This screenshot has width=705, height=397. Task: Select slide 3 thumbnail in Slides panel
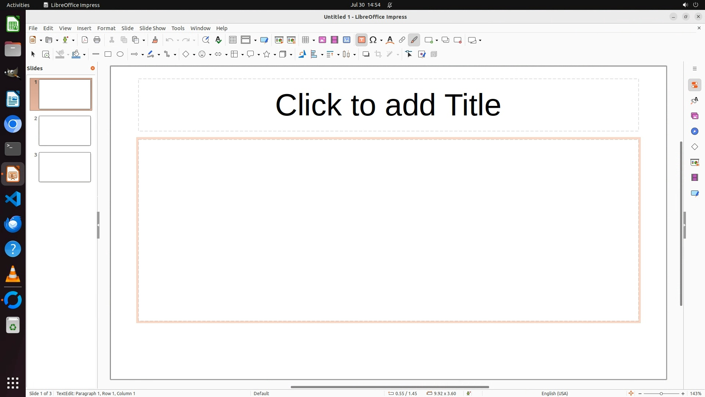(65, 167)
